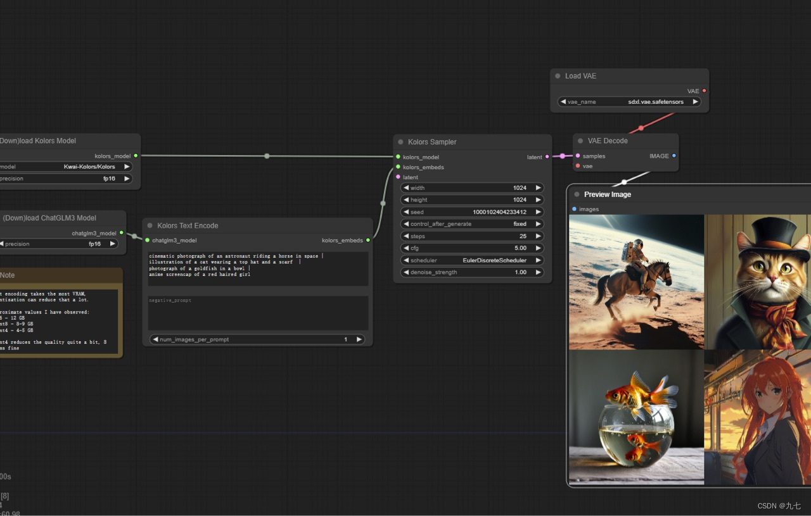Increase steps with right arrow
Viewport: 811px width, 516px height.
coord(539,236)
